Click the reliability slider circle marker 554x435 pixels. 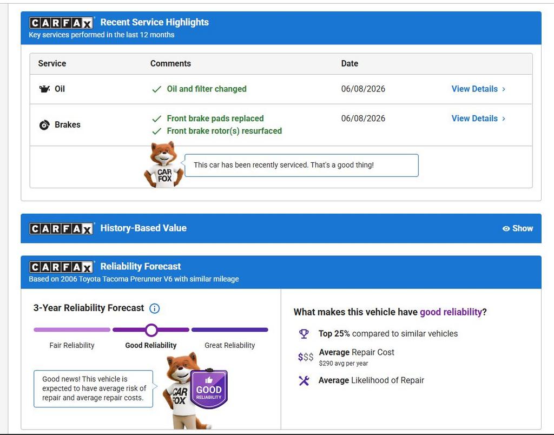click(151, 330)
